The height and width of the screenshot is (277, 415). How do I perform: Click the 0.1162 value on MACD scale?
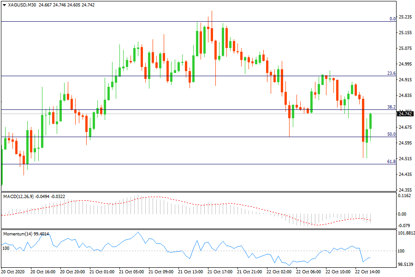[405, 196]
